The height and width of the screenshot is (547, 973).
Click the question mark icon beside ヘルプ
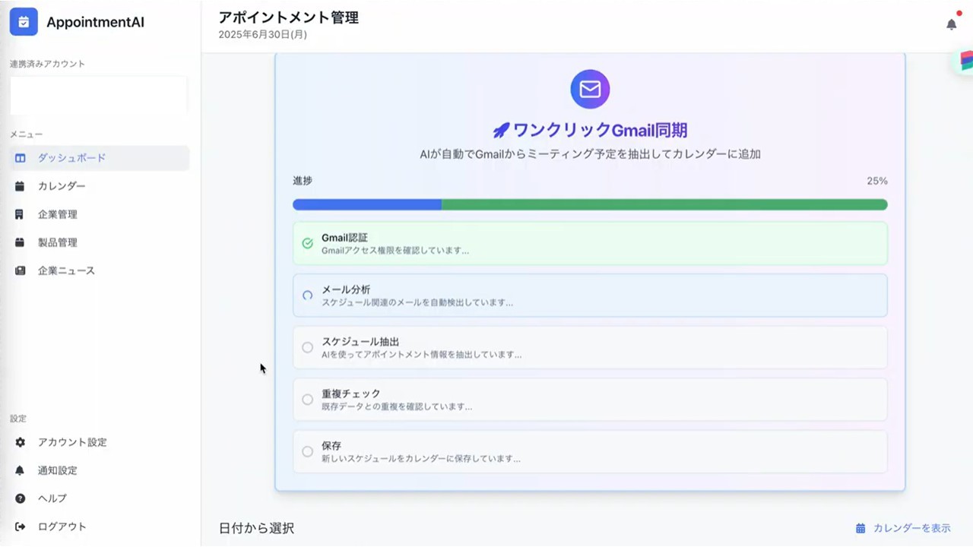pyautogui.click(x=20, y=498)
